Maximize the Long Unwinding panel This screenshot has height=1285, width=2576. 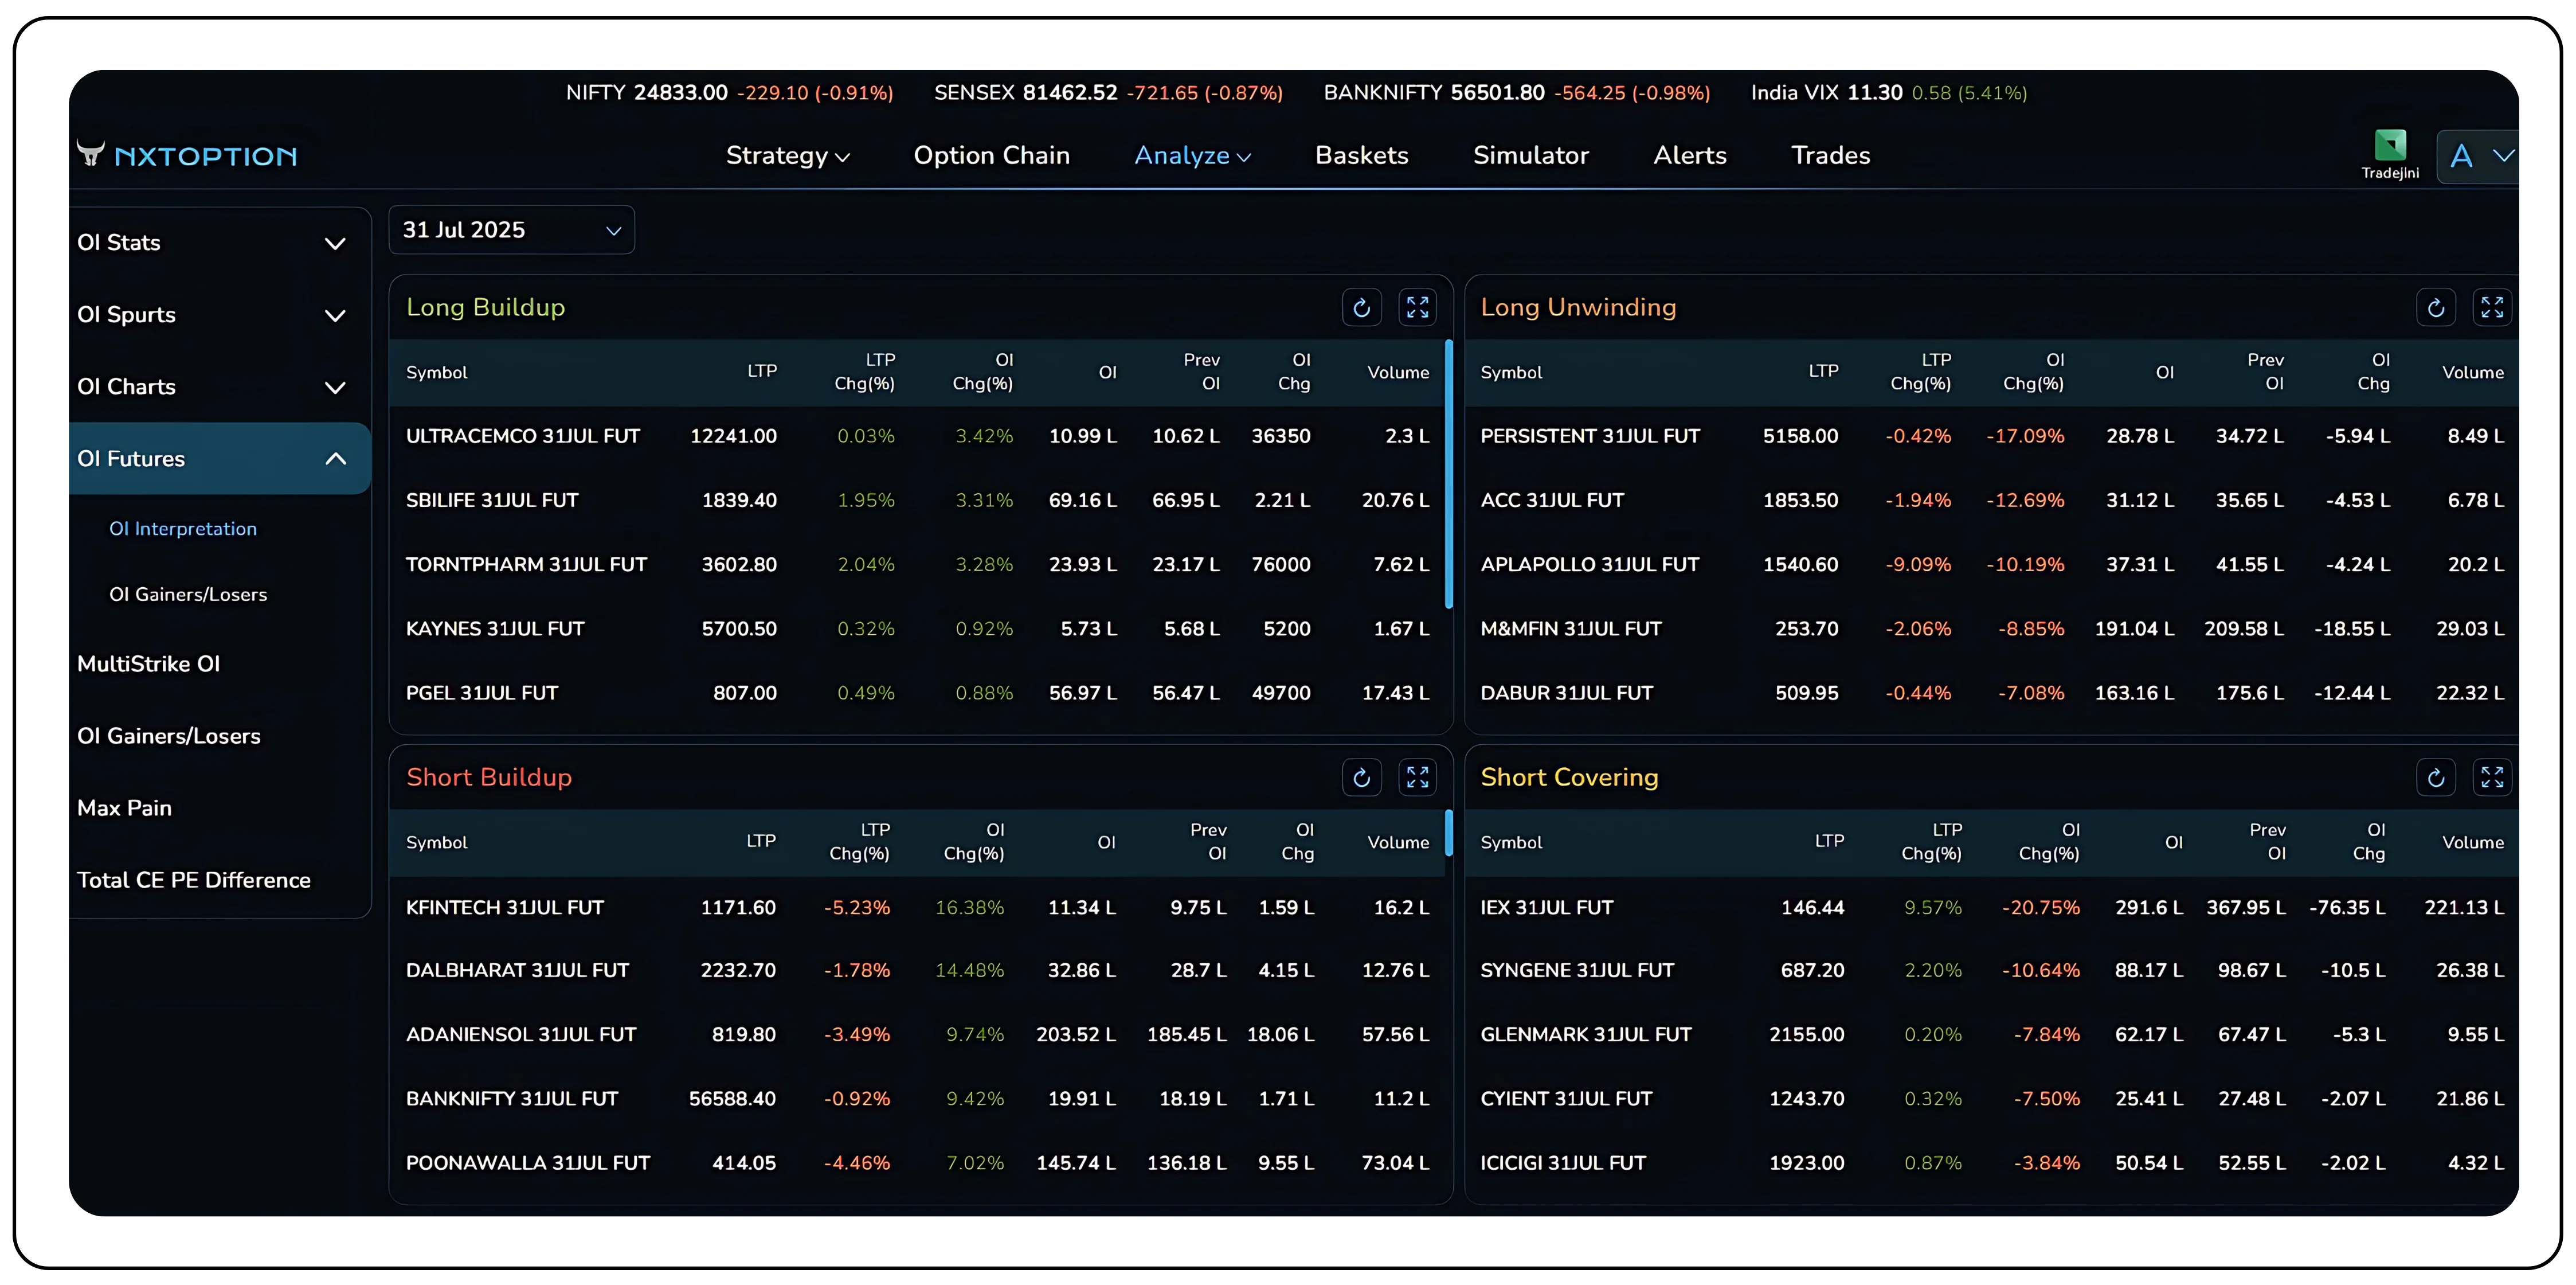tap(2492, 307)
